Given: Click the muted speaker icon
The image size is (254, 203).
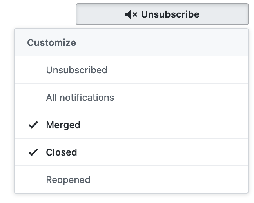Looking at the screenshot, I should [x=131, y=14].
